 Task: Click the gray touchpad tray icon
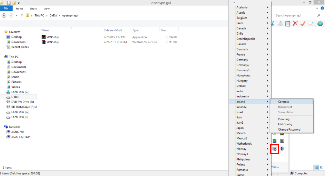tap(282, 141)
